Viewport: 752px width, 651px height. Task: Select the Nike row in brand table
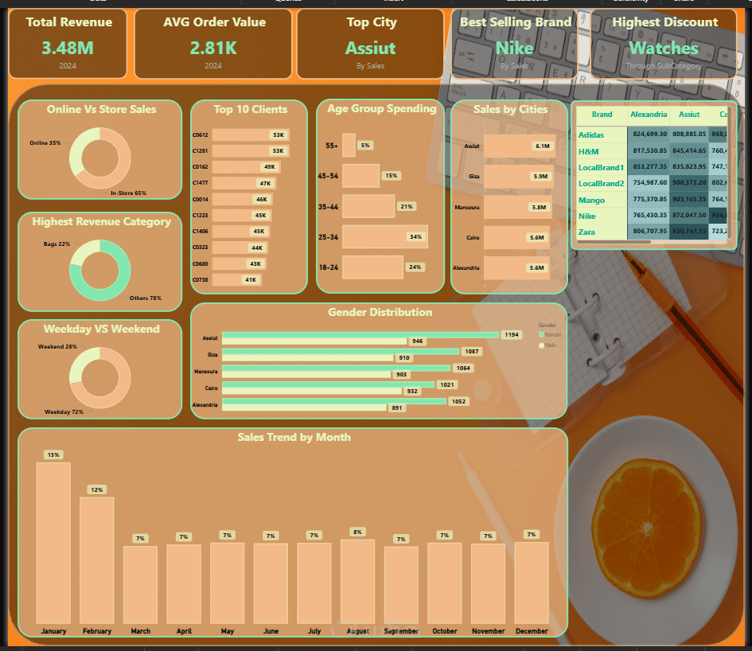point(602,216)
